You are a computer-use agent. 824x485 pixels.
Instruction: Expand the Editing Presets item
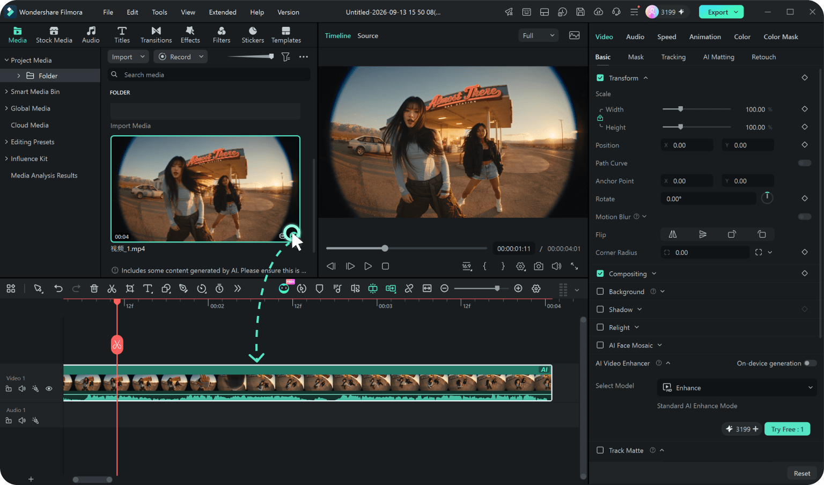[6, 142]
